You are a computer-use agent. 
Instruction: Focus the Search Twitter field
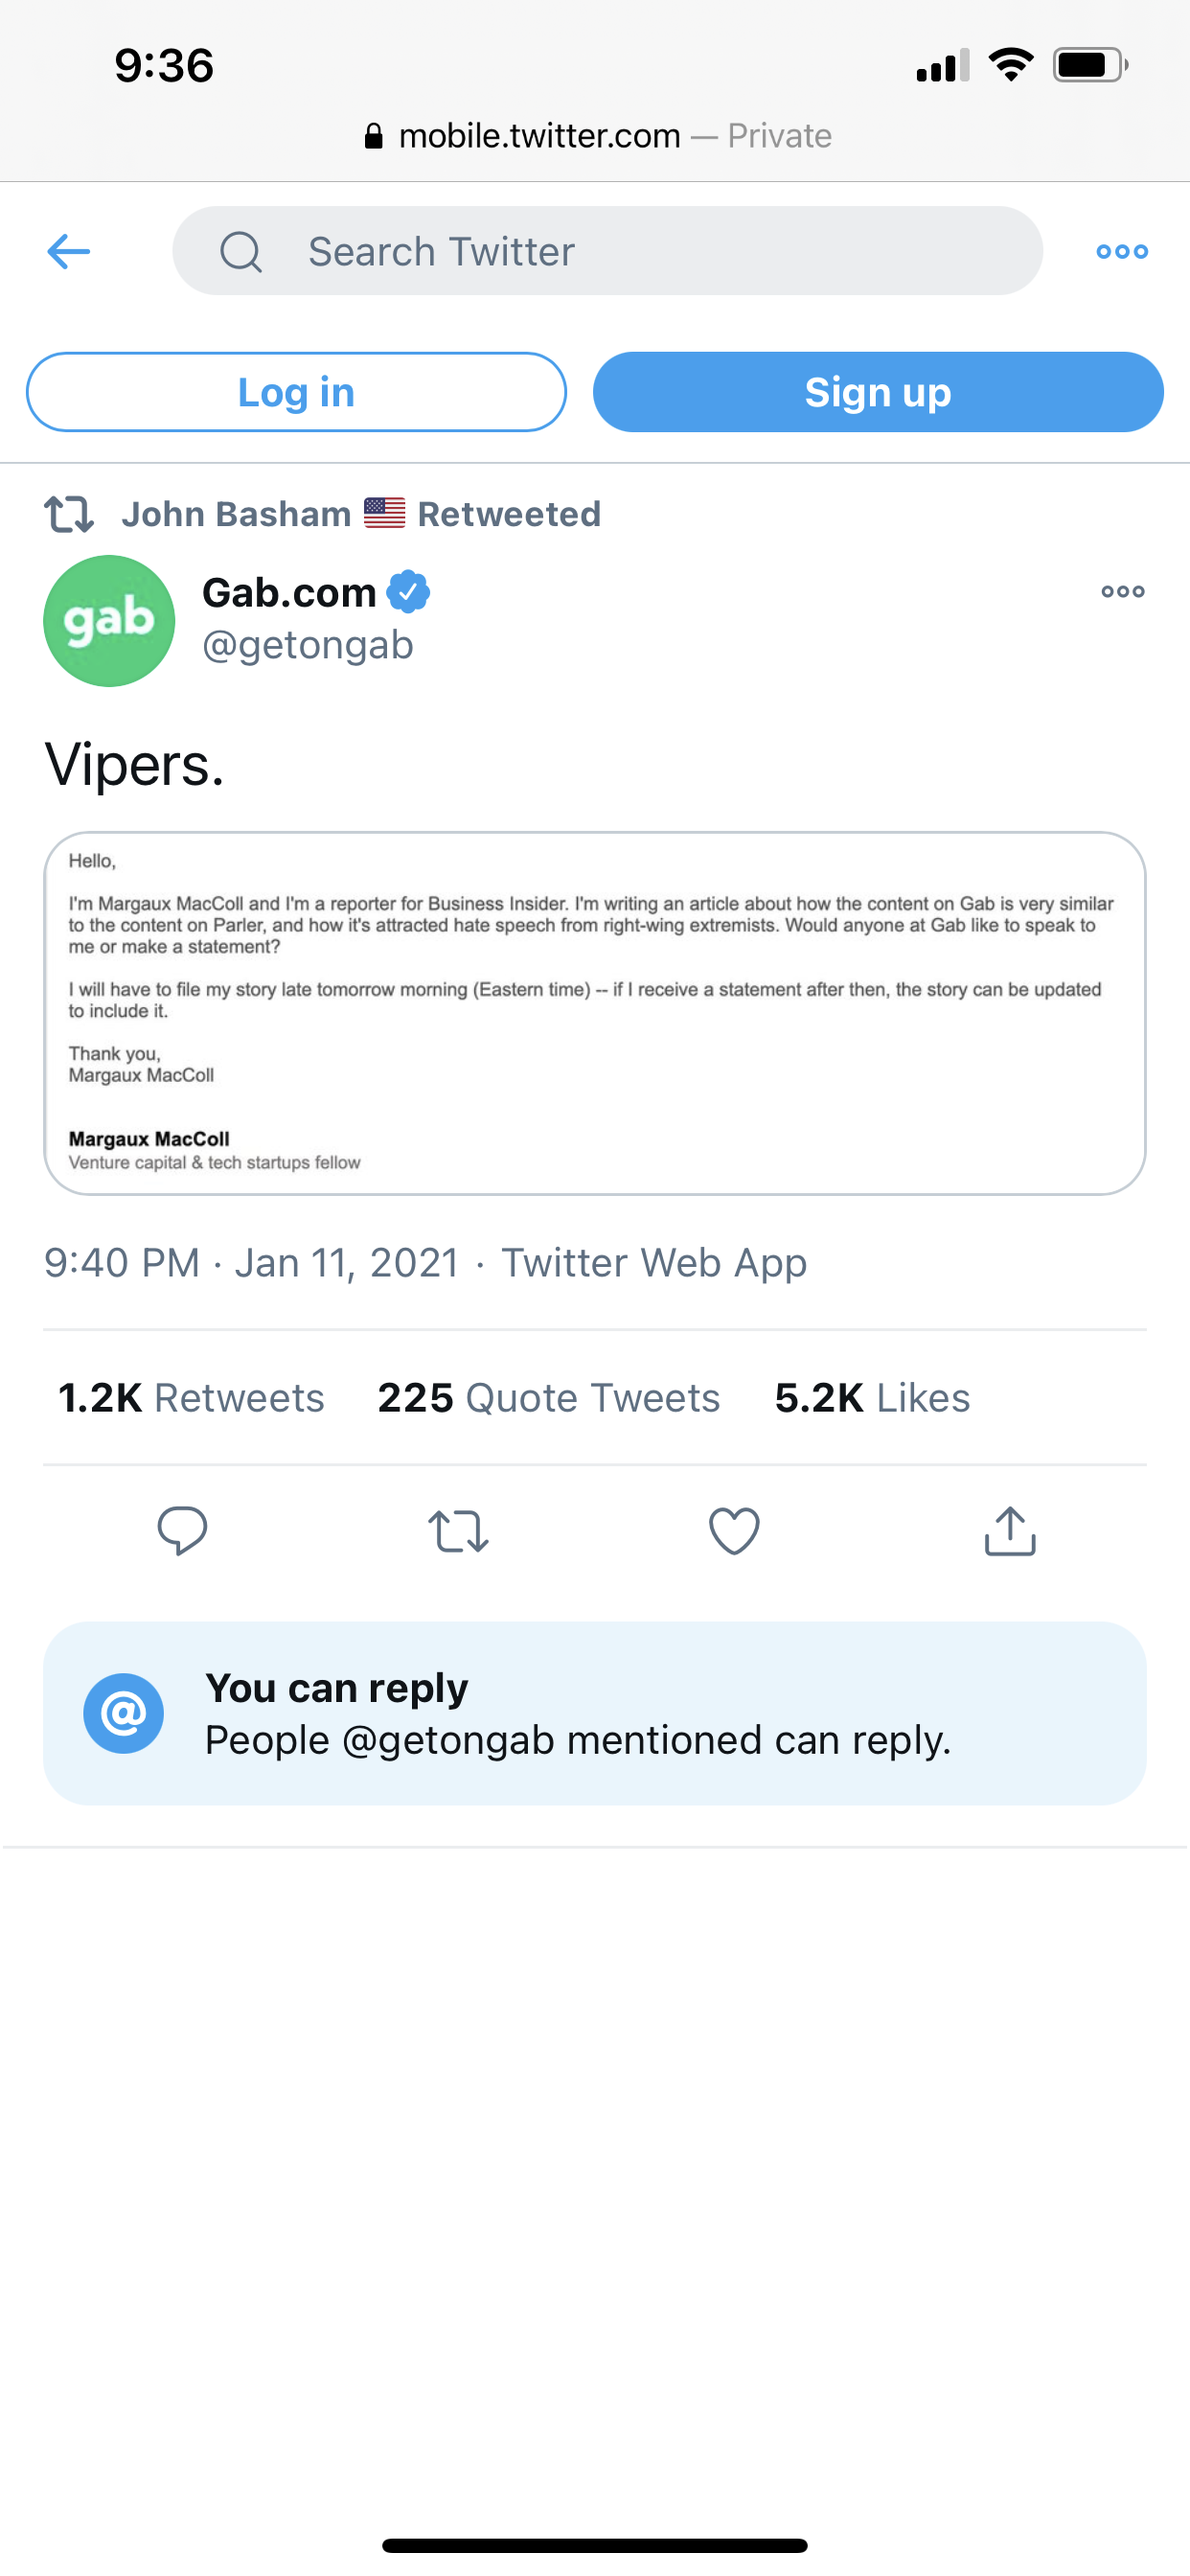(607, 251)
